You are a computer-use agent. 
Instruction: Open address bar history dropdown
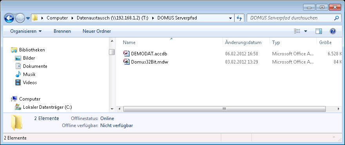[x=230, y=18]
